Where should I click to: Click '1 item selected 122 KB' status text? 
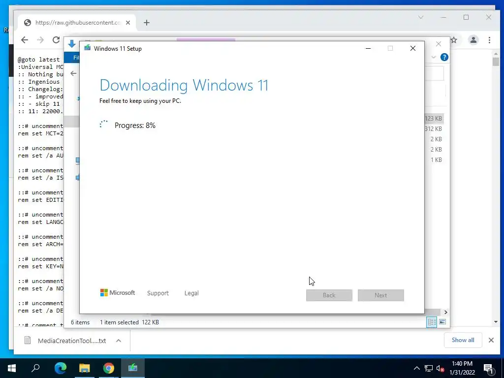129,322
